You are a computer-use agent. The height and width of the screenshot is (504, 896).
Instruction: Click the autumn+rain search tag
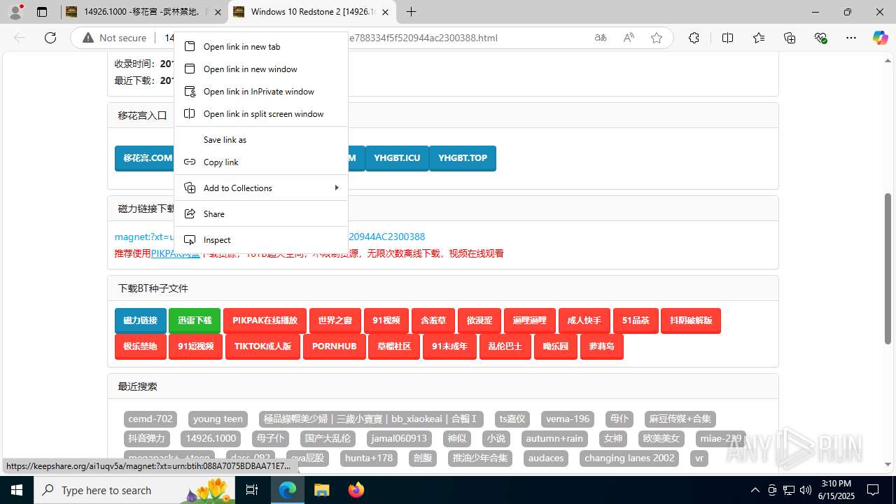(554, 439)
